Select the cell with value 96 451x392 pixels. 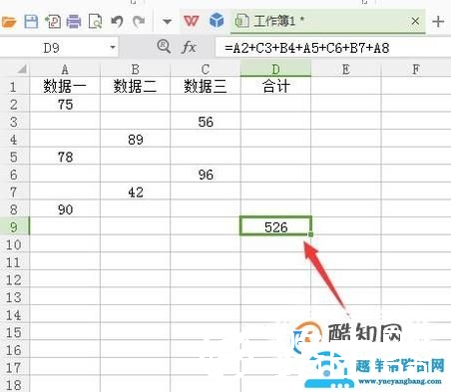click(206, 175)
